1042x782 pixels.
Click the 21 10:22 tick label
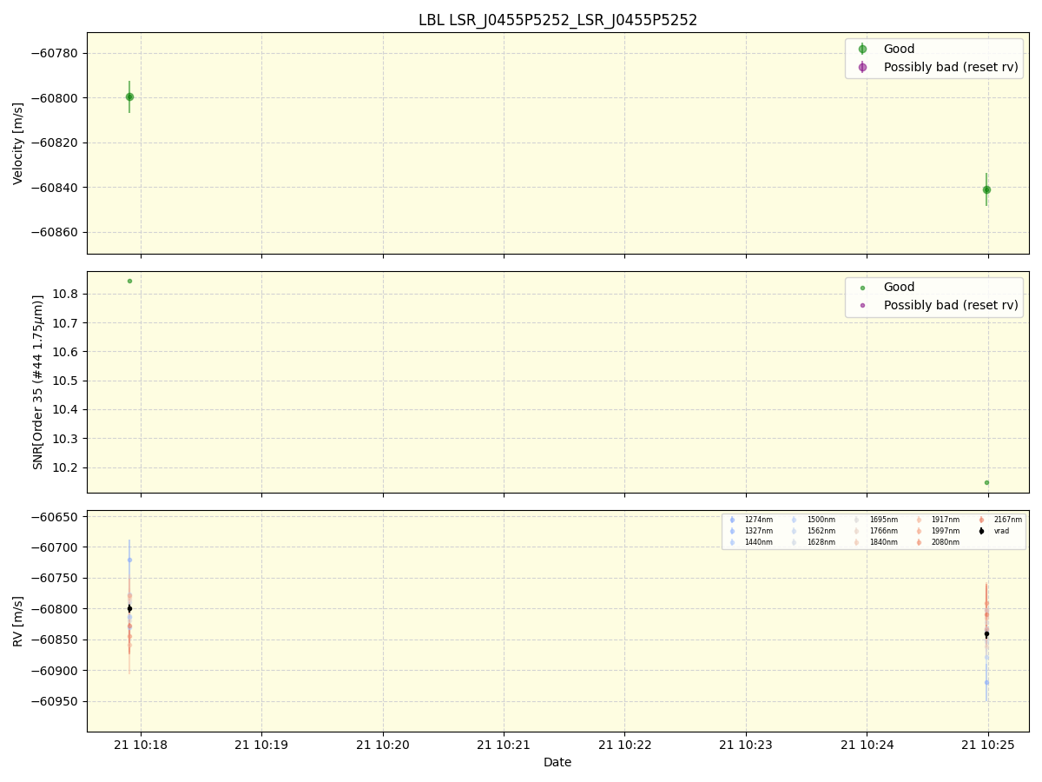click(x=624, y=746)
